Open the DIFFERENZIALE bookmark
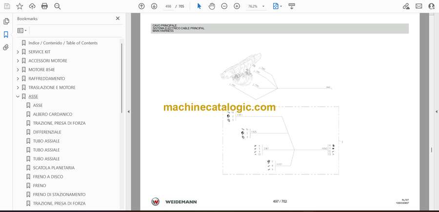Screen dimensions: 439x212 tap(47, 132)
